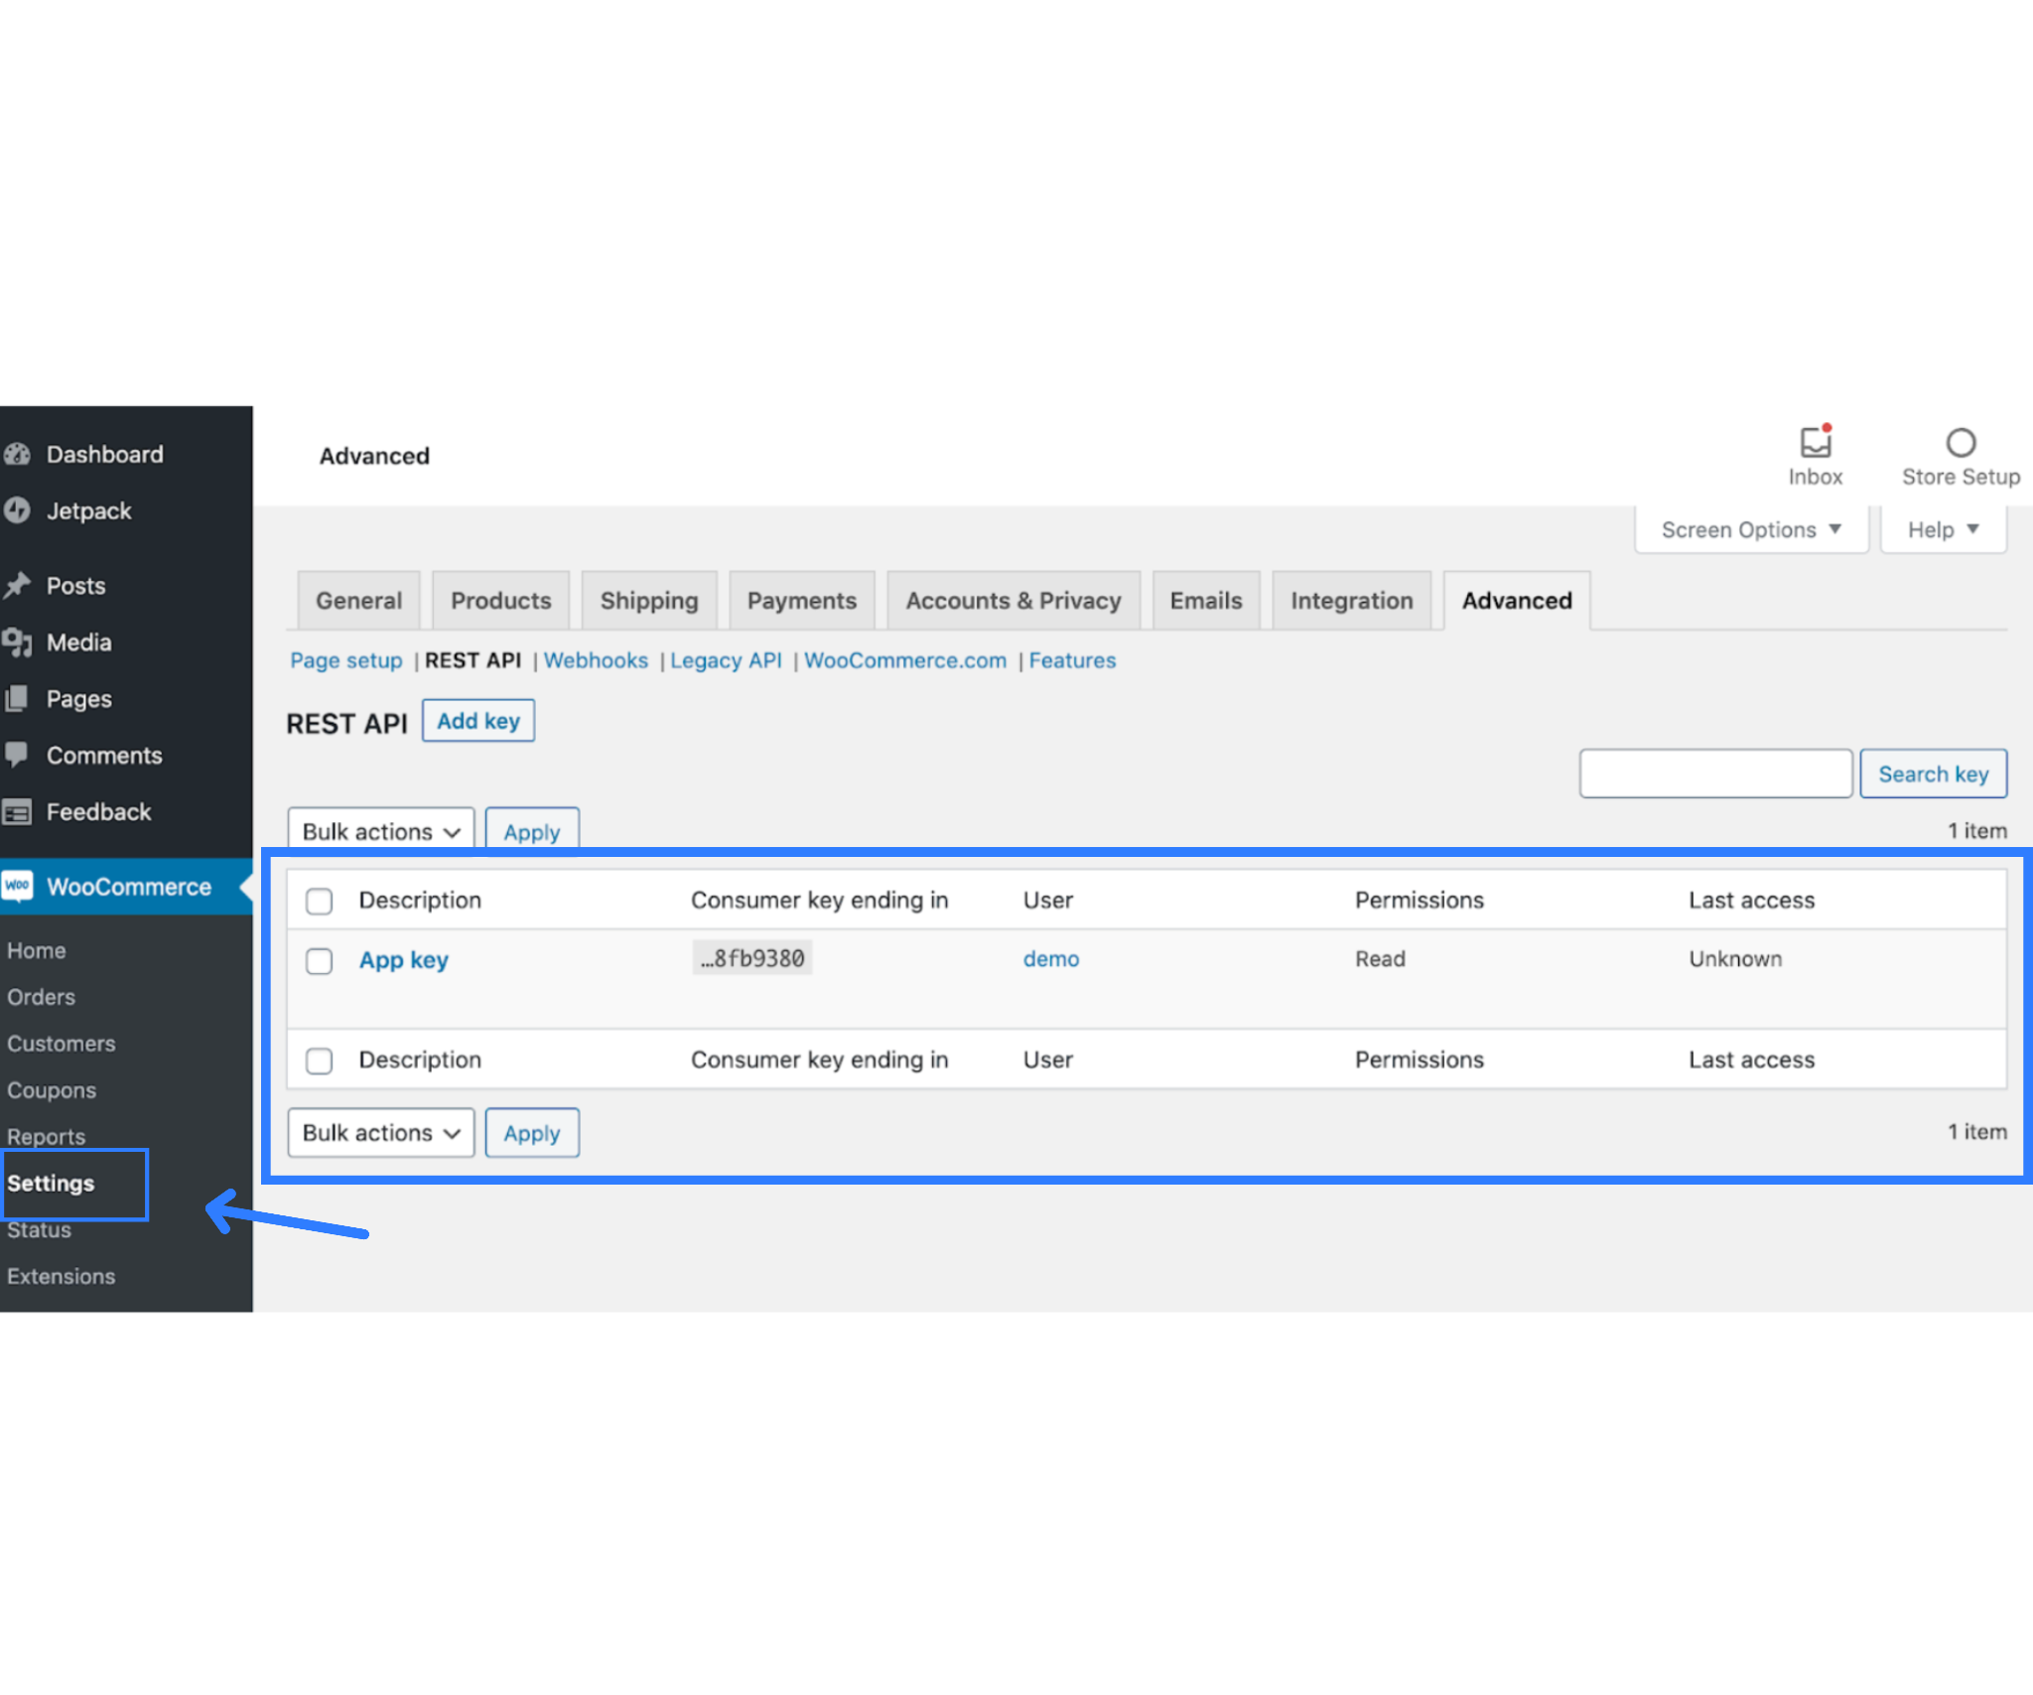Expand the Help panel
The image size is (2033, 1695).
(1942, 529)
